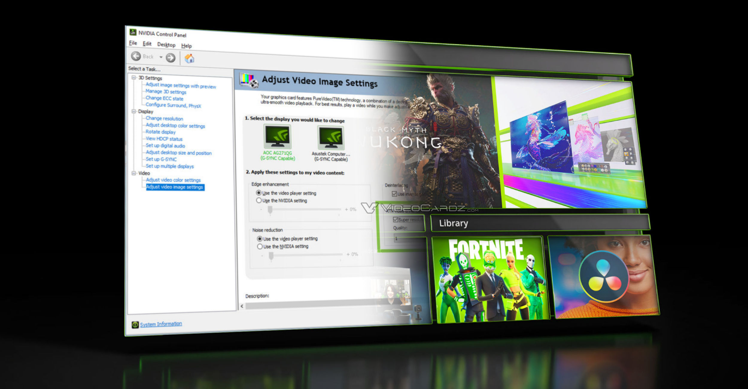Click the Adjust Video Image Settings header icon

[249, 80]
